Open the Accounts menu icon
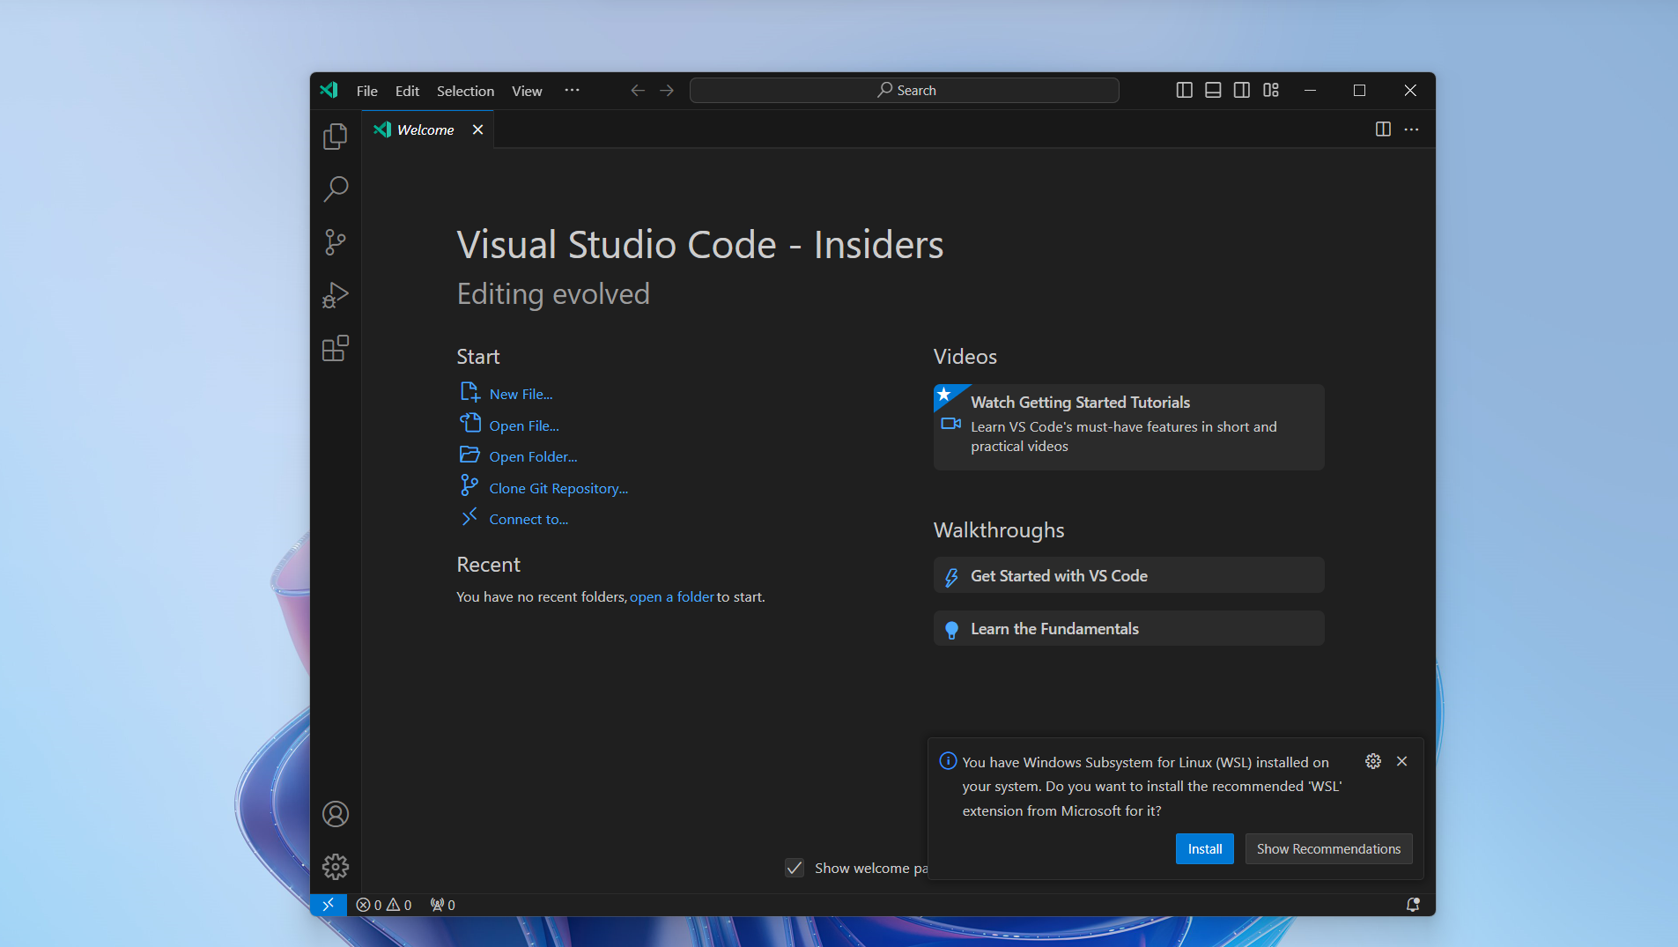 click(335, 814)
